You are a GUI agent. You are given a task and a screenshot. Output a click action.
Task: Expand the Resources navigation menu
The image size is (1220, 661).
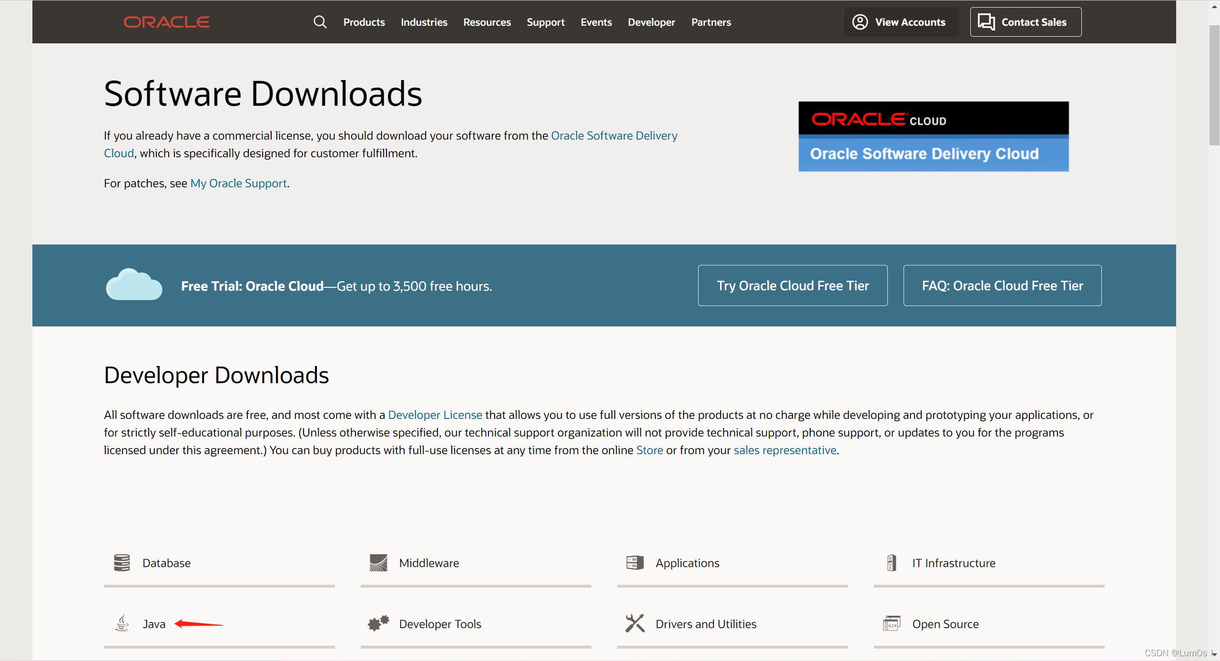click(487, 22)
